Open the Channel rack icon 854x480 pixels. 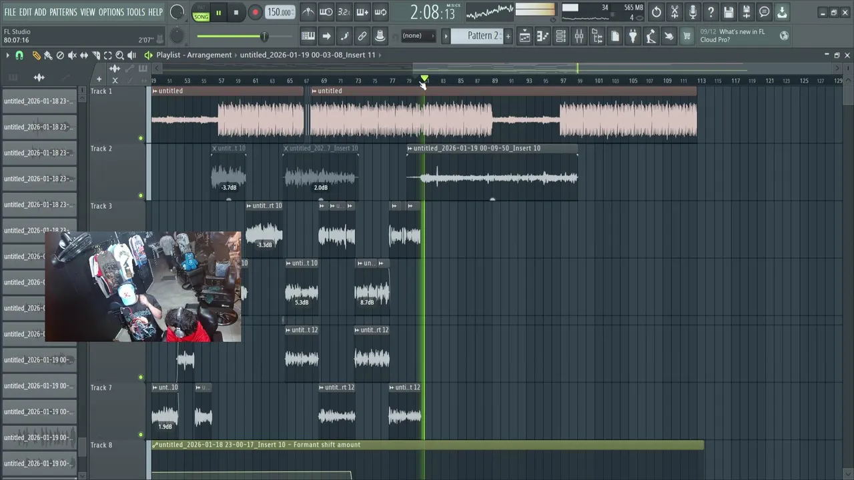tap(561, 36)
